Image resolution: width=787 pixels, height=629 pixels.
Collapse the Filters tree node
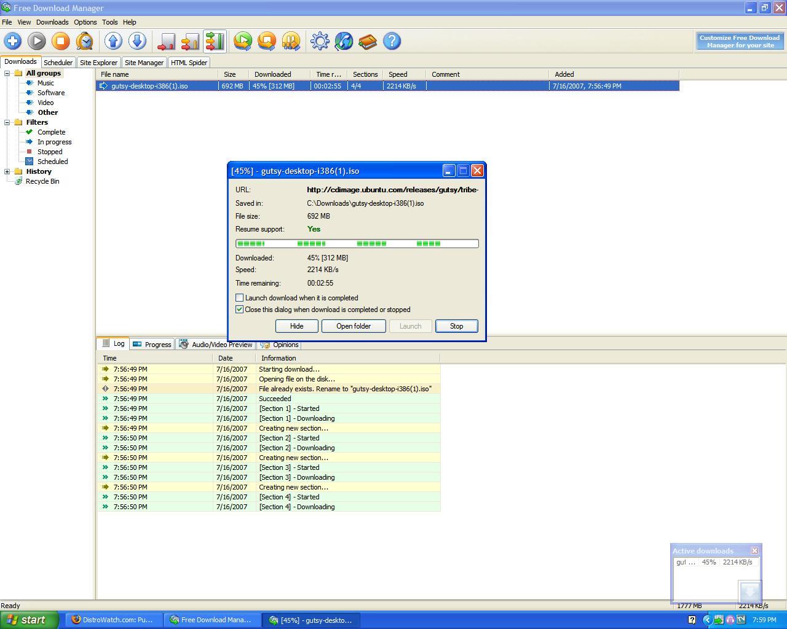click(x=7, y=122)
